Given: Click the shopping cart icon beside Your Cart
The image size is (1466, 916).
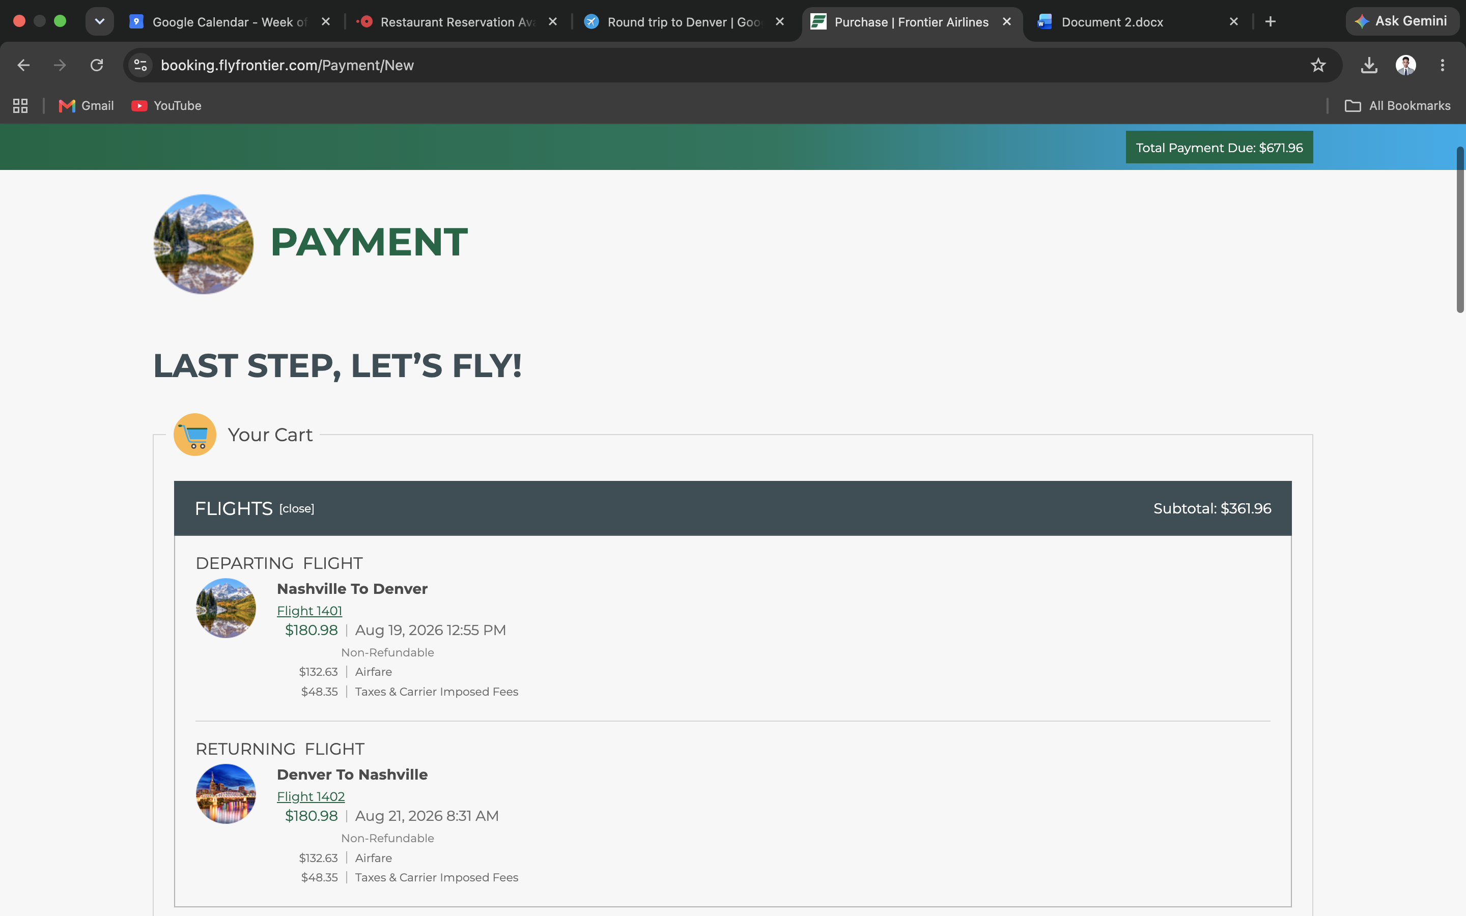Looking at the screenshot, I should [194, 435].
